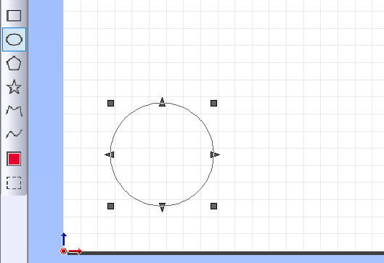The image size is (384, 263).
Task: Click the top-right corner resize handle
Action: [x=214, y=104]
